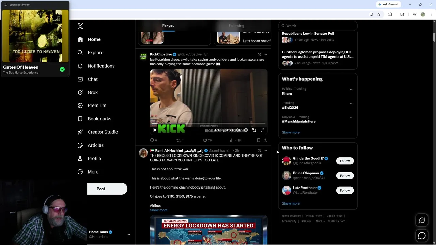Open Rami Al-Hashimi post's more options
Screen dimensions: 436x245
coord(265,151)
